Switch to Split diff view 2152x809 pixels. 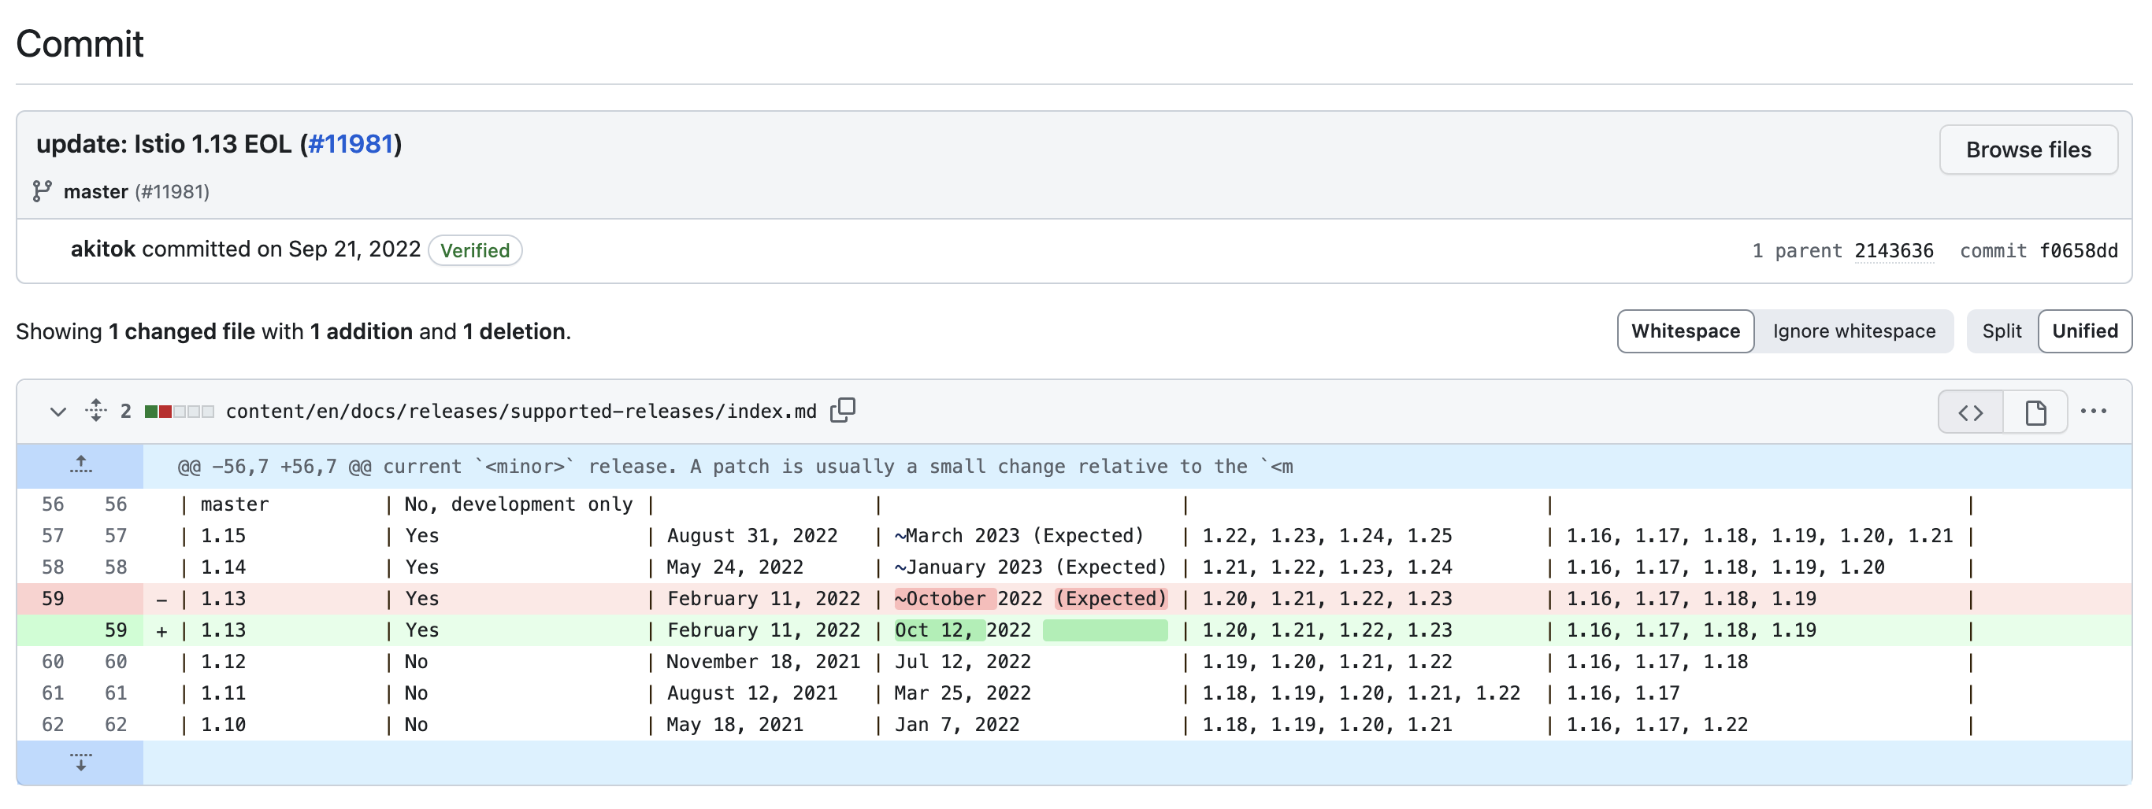2002,331
